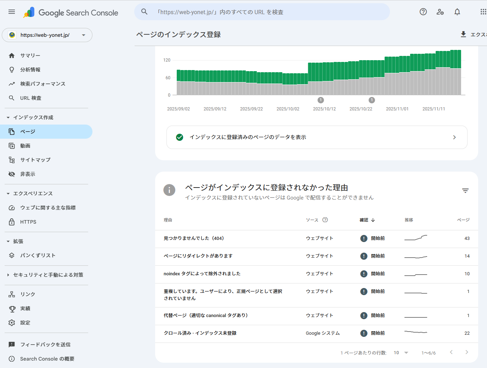Open the notifications bell
The image size is (487, 368).
(x=457, y=12)
